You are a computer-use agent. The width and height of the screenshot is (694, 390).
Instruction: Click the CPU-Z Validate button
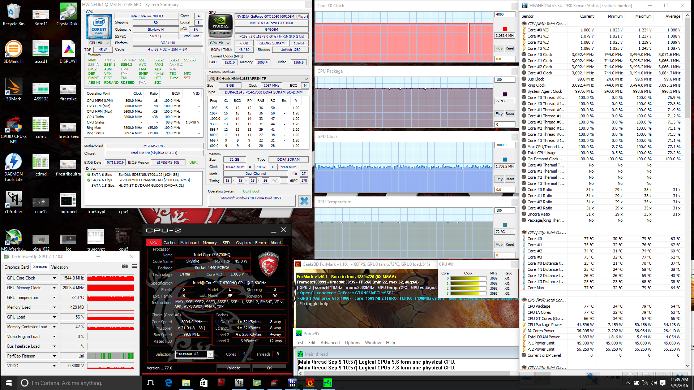pyautogui.click(x=233, y=368)
